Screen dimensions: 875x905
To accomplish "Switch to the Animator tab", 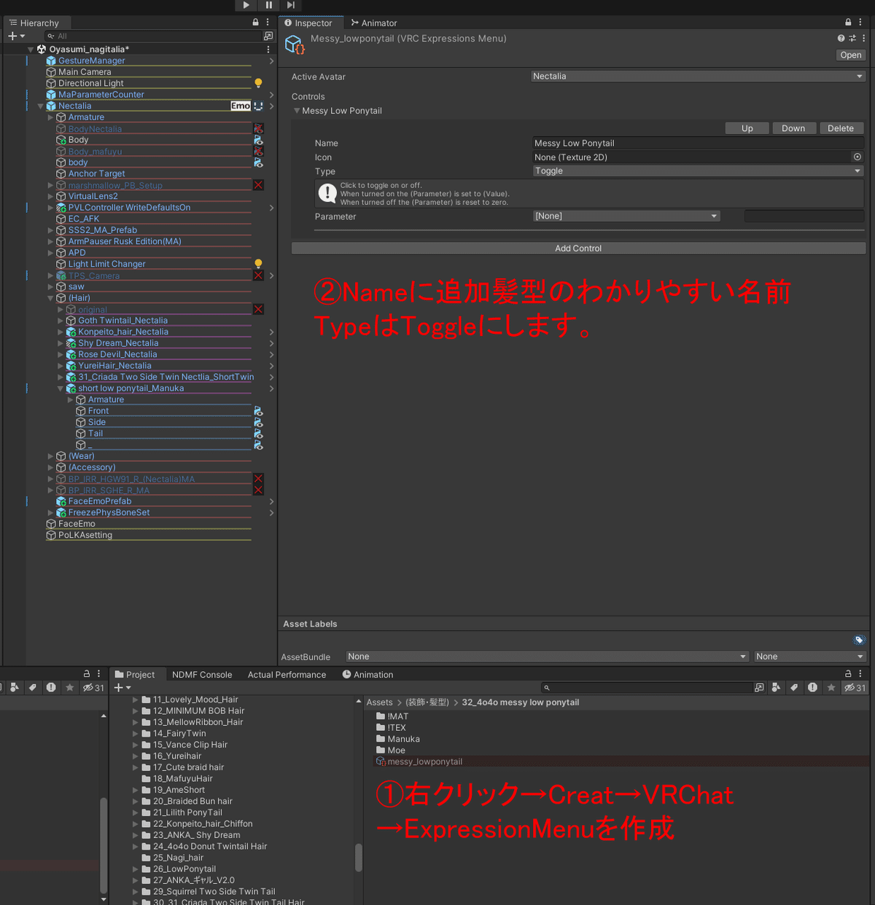I will coord(374,23).
